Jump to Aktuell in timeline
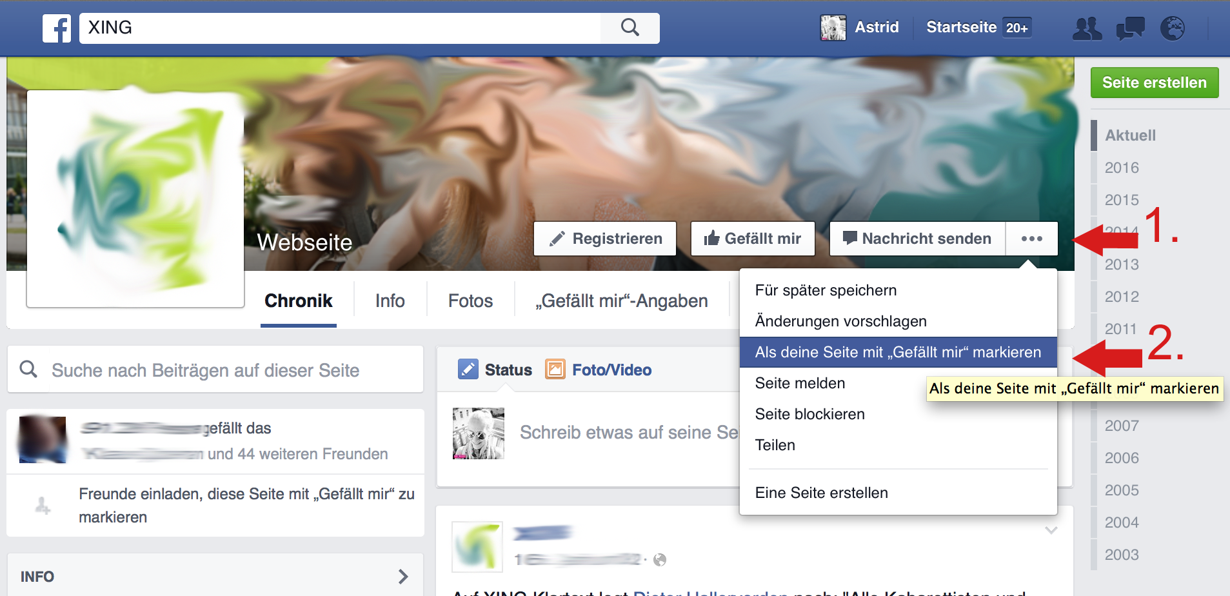 1130,135
